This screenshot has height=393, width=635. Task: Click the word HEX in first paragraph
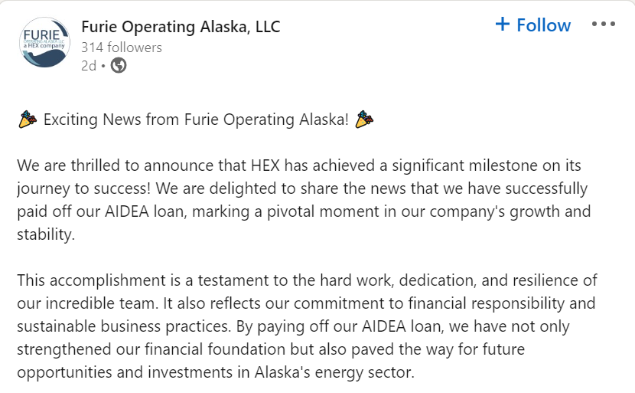click(x=265, y=165)
